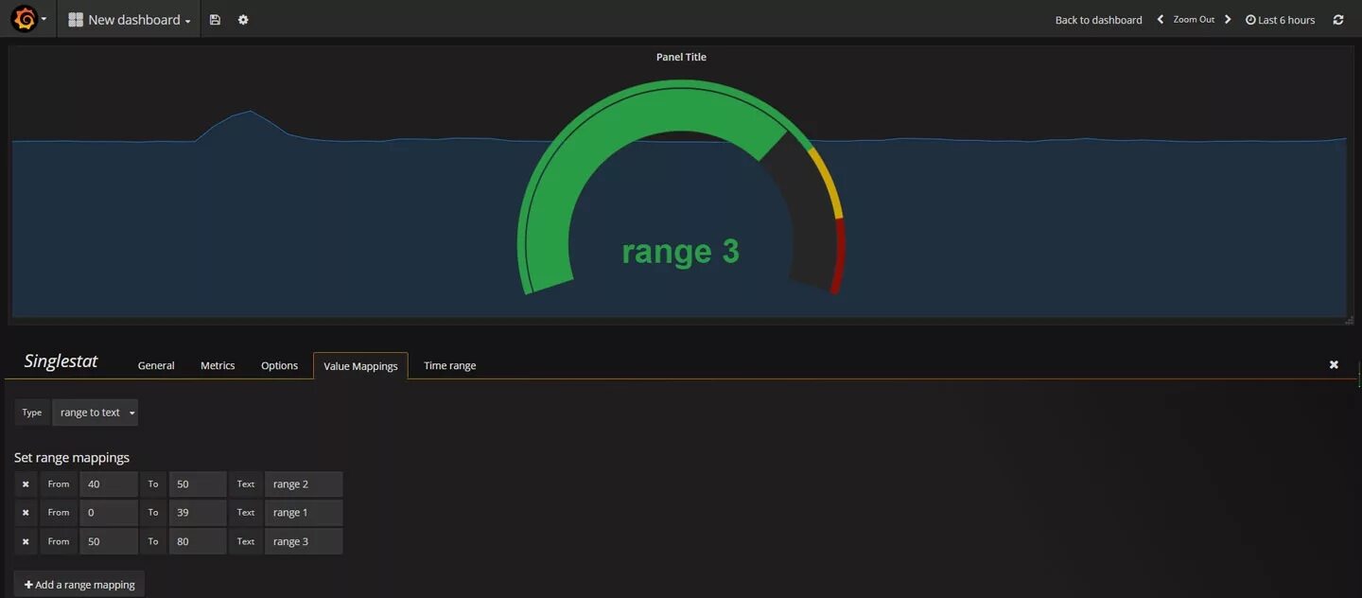
Task: Switch to the Options tab
Action: pos(279,365)
